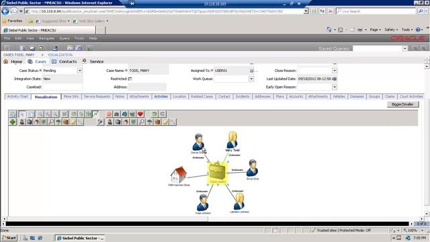Select the Lashawn Johnson person node

tap(239, 202)
